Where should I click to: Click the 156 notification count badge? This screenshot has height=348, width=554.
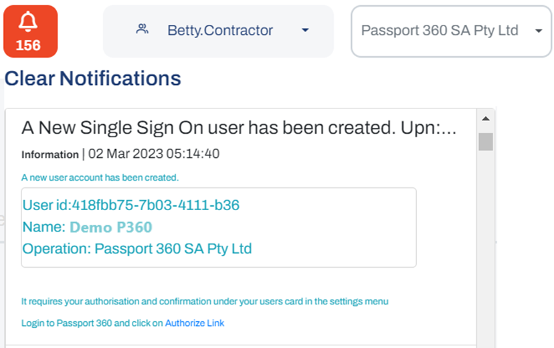(x=28, y=46)
